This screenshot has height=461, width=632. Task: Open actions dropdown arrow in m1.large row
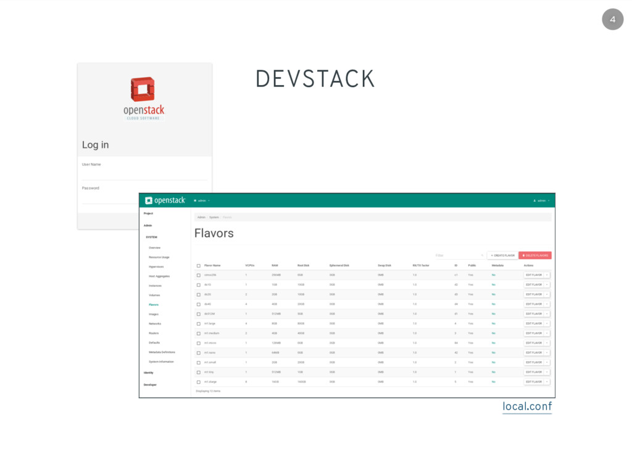pyautogui.click(x=547, y=323)
